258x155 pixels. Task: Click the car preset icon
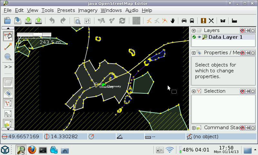coord(184,21)
